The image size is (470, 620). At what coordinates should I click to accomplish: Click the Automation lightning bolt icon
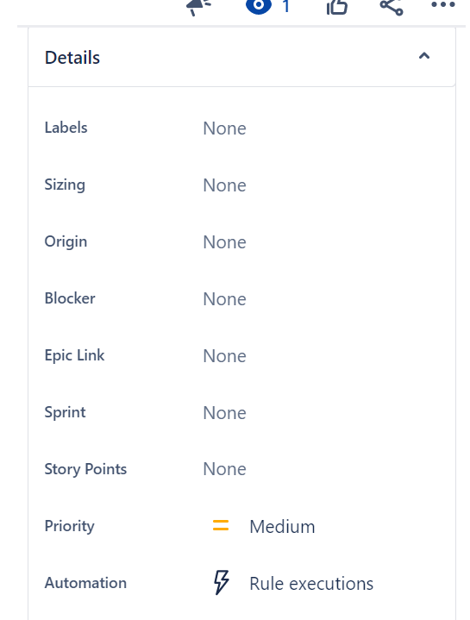click(x=222, y=582)
